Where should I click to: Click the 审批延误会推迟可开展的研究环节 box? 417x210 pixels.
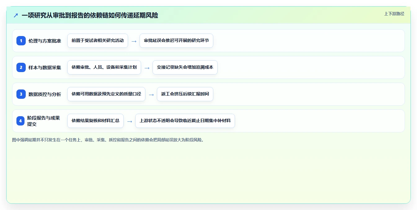click(176, 41)
